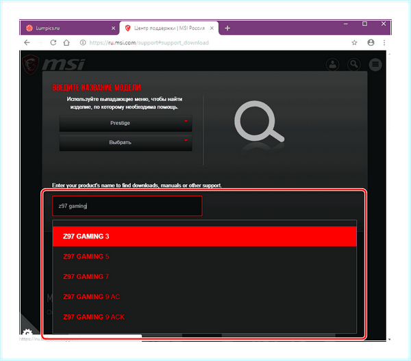
Task: Choose Z97 GAMING 5 suggestion
Action: tap(204, 256)
